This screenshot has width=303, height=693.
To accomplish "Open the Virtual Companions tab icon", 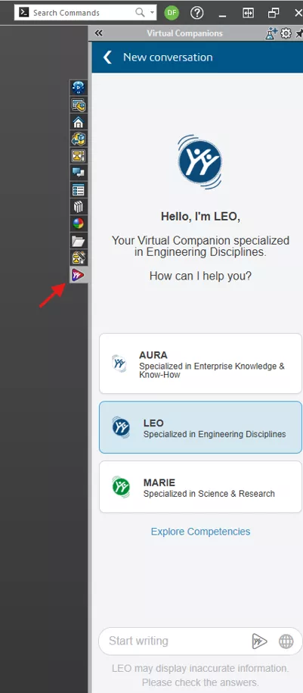I will pos(78,276).
